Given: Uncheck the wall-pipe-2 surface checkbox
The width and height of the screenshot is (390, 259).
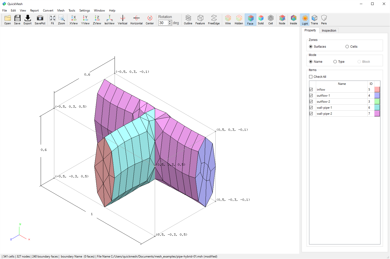Looking at the screenshot, I should coord(311,114).
